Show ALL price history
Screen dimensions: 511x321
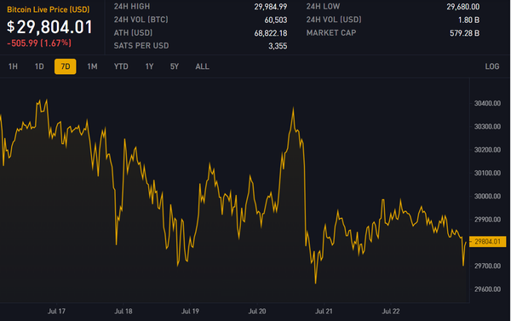203,66
